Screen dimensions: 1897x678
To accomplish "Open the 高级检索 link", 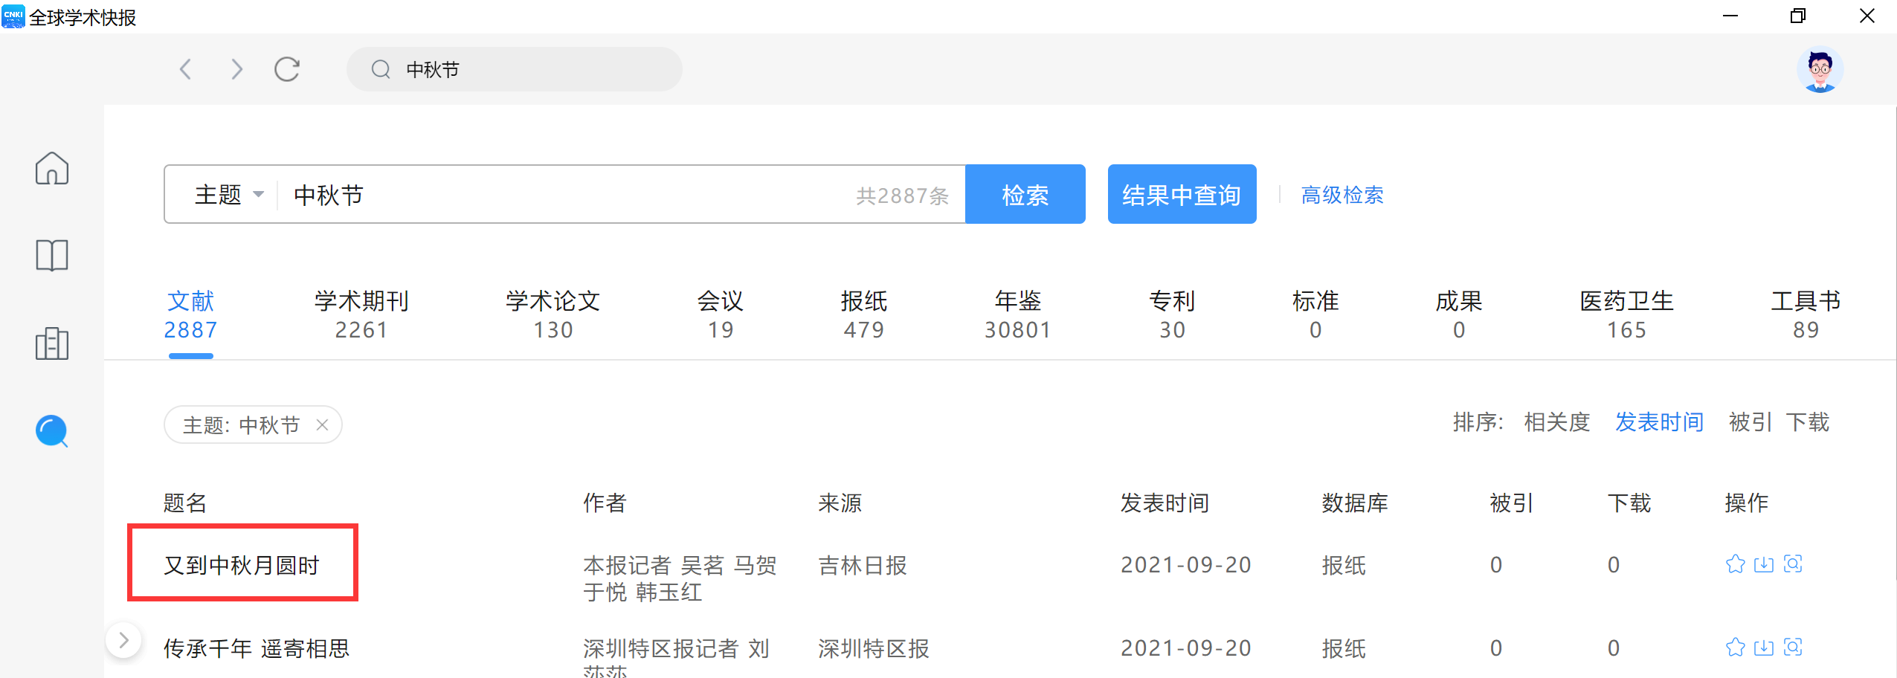I will click(1342, 195).
